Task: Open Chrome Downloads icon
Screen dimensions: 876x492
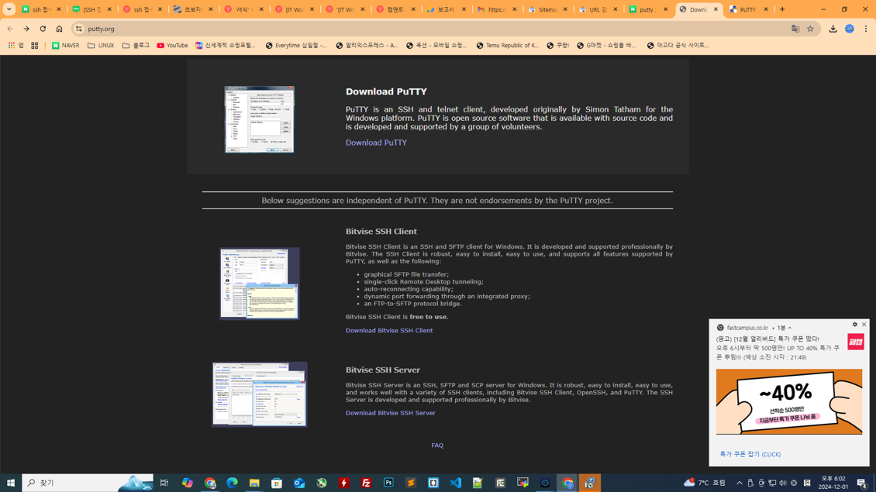Action: 833,29
